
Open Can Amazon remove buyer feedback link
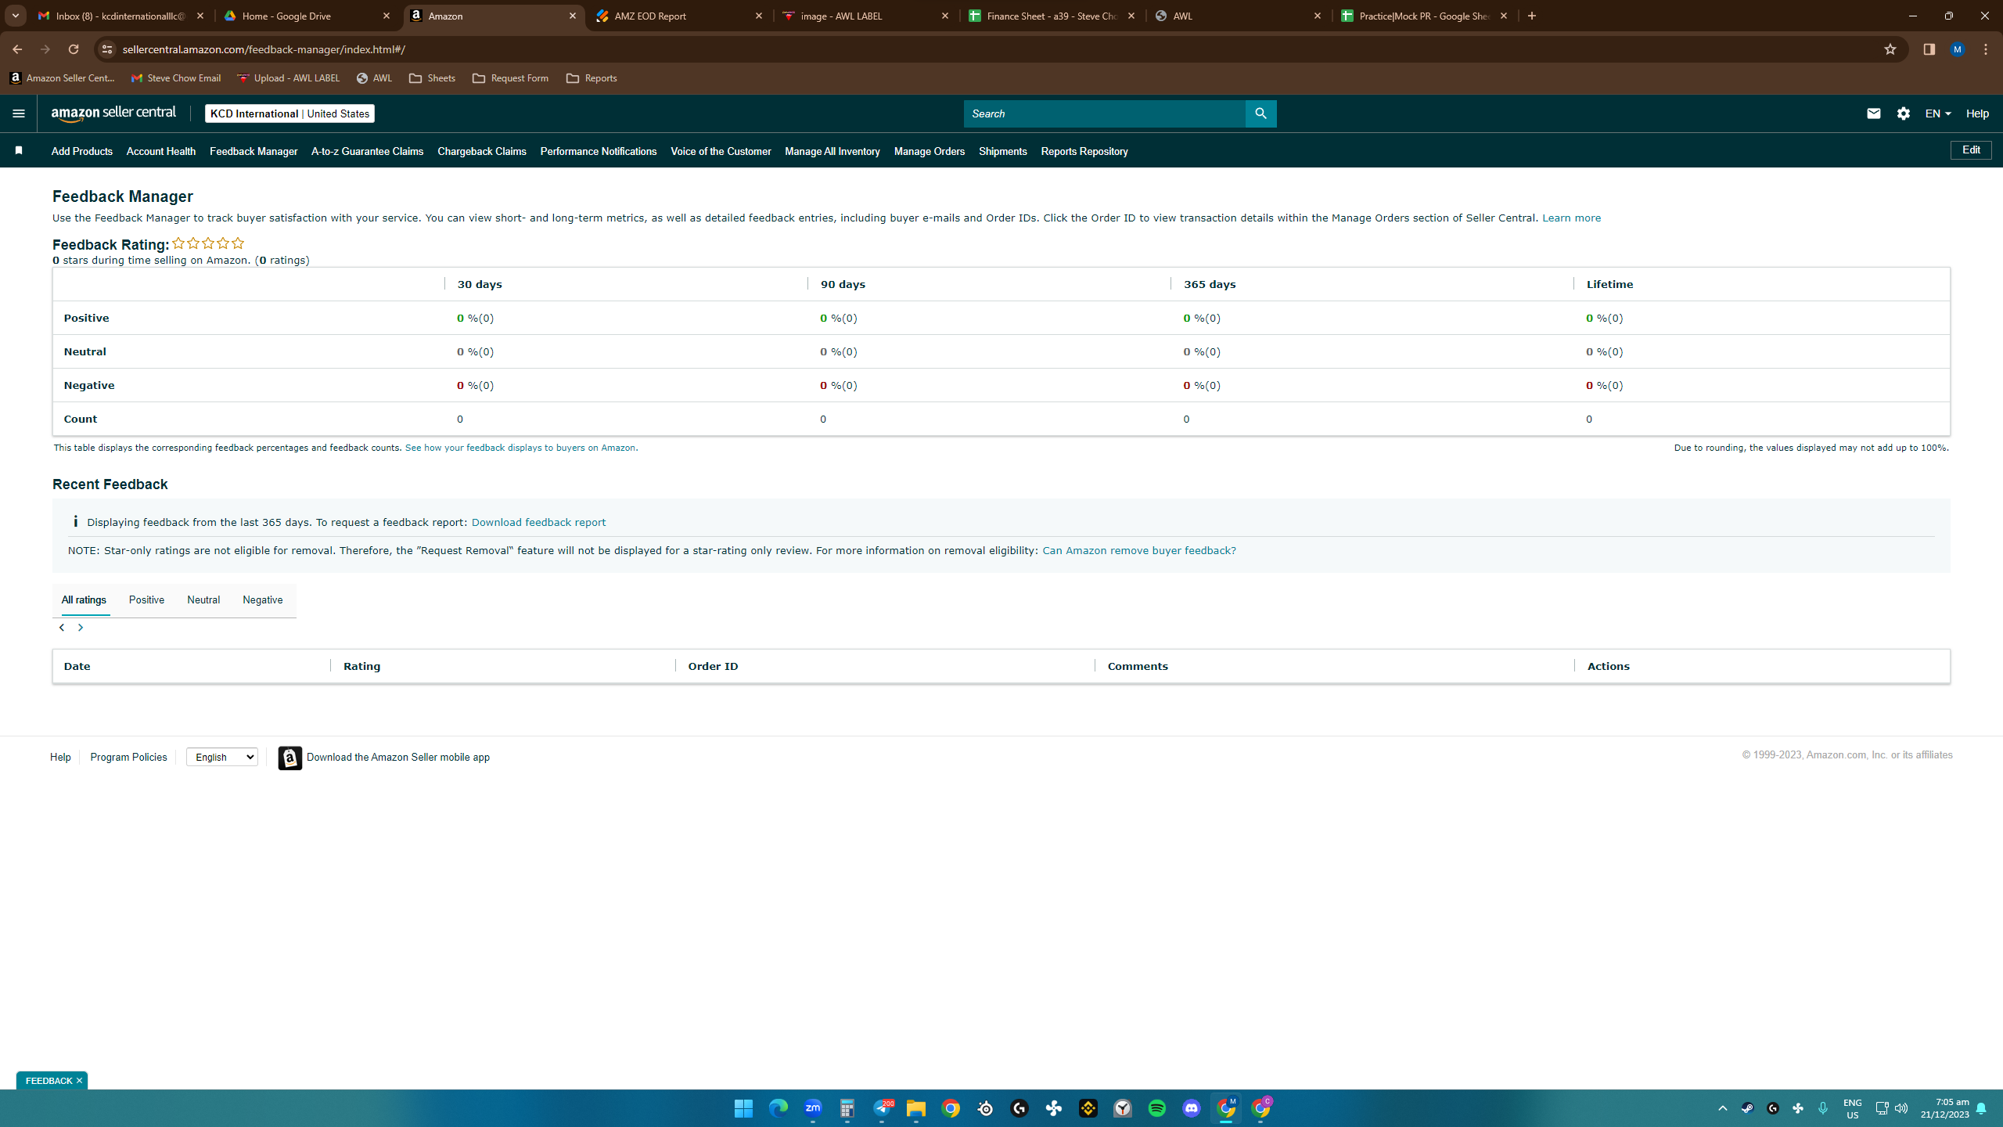[x=1139, y=551]
